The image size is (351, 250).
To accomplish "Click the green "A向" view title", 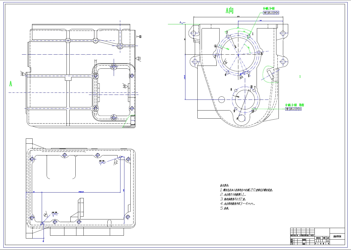I will (229, 10).
